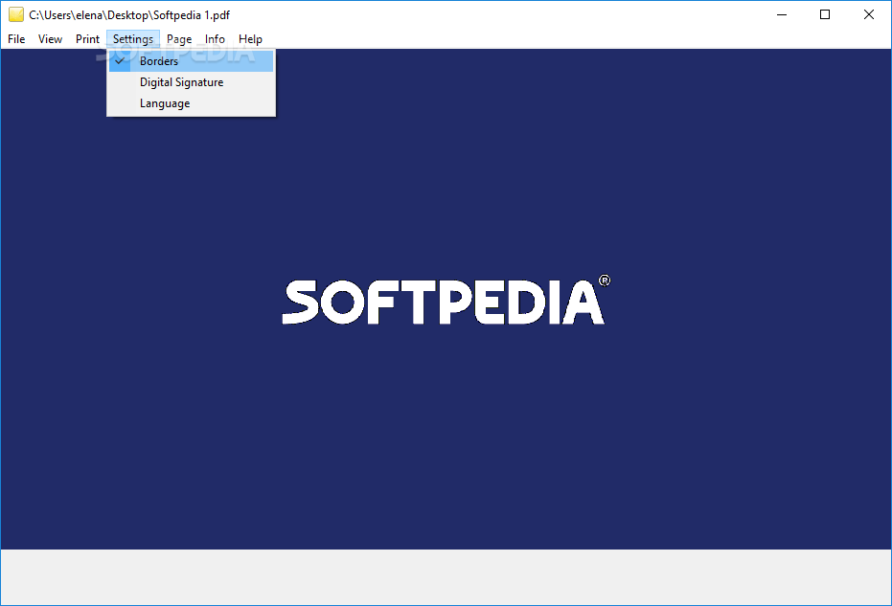Maximize the PDF viewer window

click(825, 14)
